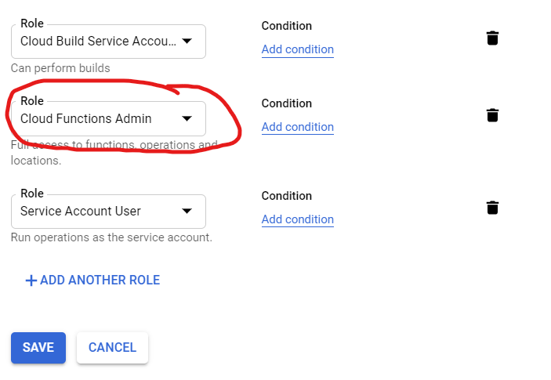Click the plus icon beside Add Another Role
551x380 pixels.
[31, 280]
